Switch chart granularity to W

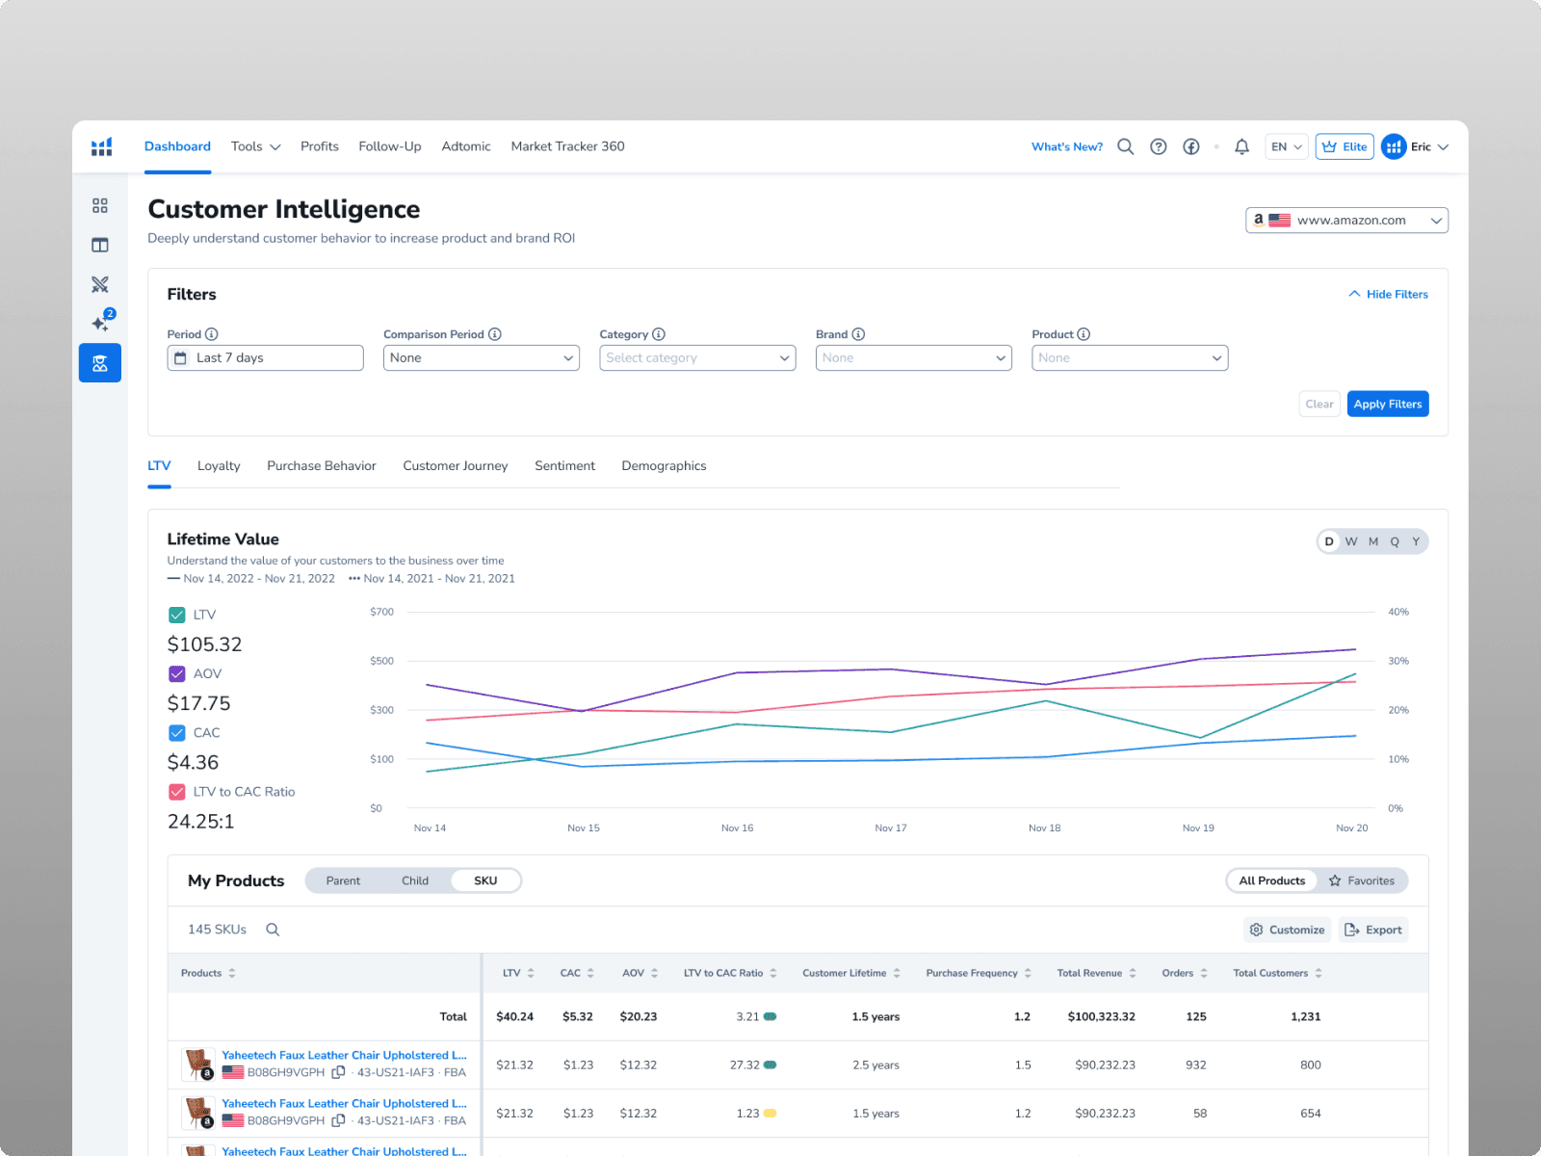click(x=1351, y=541)
